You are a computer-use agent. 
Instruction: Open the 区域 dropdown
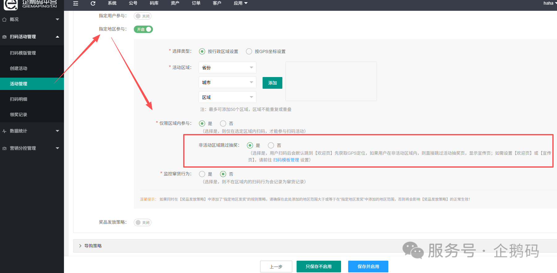pyautogui.click(x=227, y=97)
